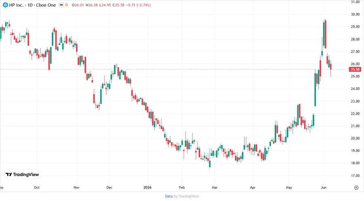Click the 31.00 price axis label

click(x=355, y=2)
